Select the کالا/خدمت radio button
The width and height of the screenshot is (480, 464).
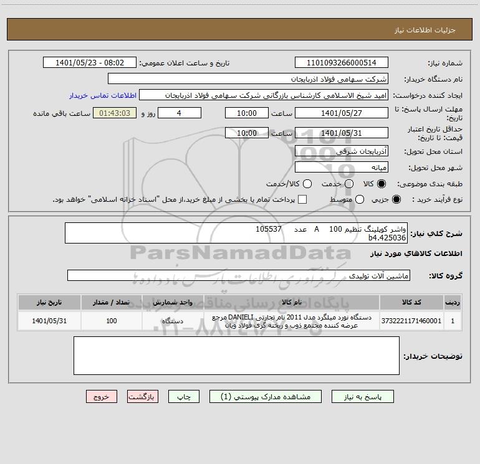(307, 184)
